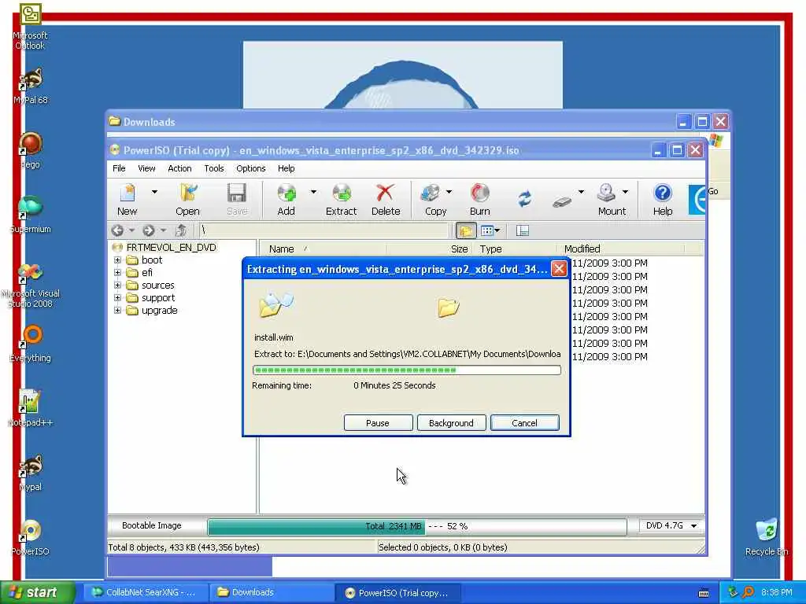The height and width of the screenshot is (604, 806).
Task: Toggle the folder tree view icon
Action: (466, 230)
